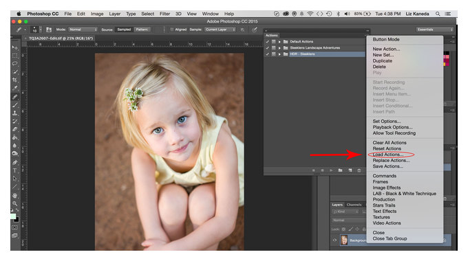Select the Move tool
Viewport: 468px width, 261px height.
coord(14,47)
